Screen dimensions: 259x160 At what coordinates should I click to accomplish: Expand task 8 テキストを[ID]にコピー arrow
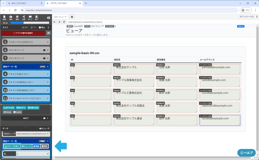[48, 74]
